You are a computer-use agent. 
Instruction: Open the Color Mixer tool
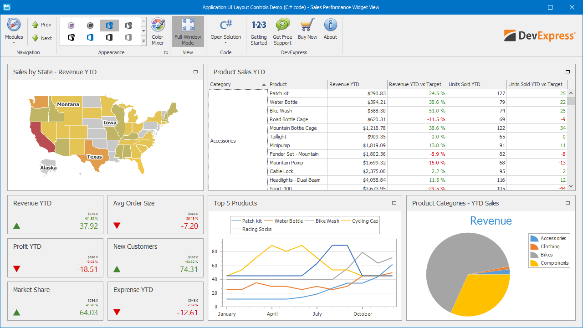[158, 31]
